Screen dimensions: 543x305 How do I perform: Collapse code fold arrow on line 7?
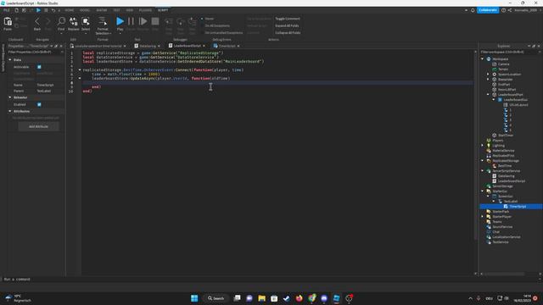(x=79, y=78)
